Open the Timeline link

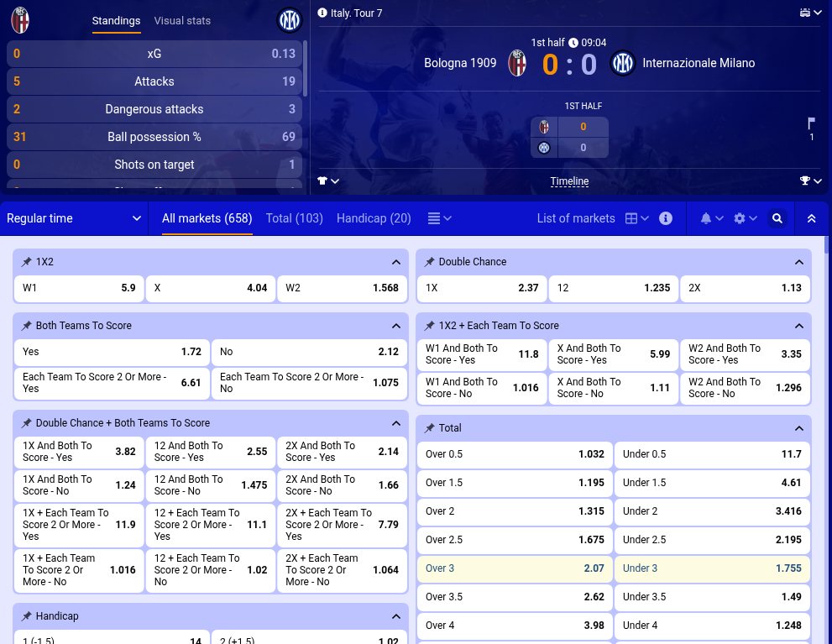[x=569, y=181]
